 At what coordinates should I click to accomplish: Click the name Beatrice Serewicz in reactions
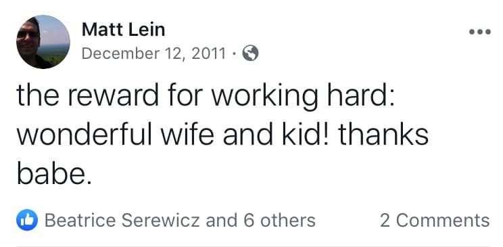click(x=122, y=221)
